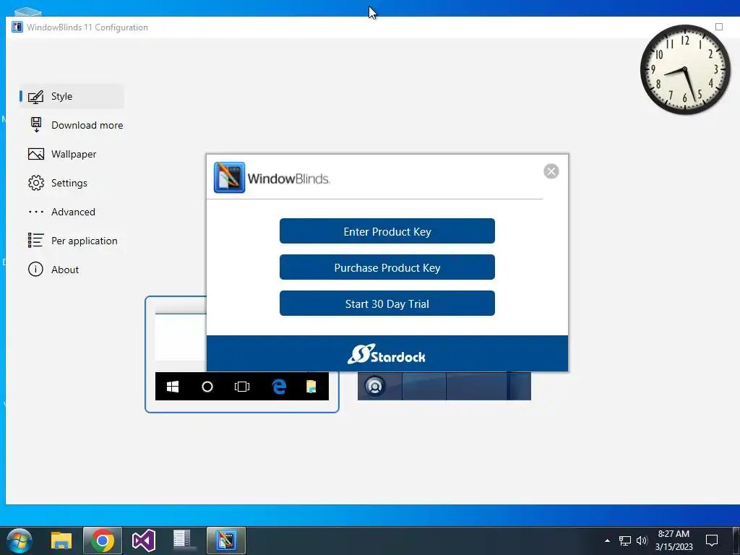740x555 pixels.
Task: Open Per application settings
Action: point(72,241)
